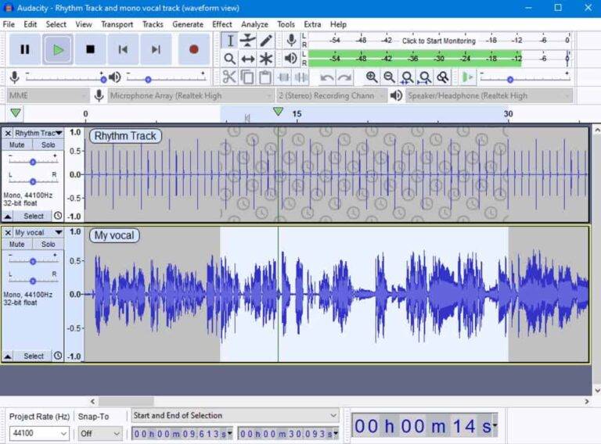Viewport: 601px width, 444px height.
Task: Click the Play-at-speed green icon
Action: (x=467, y=77)
